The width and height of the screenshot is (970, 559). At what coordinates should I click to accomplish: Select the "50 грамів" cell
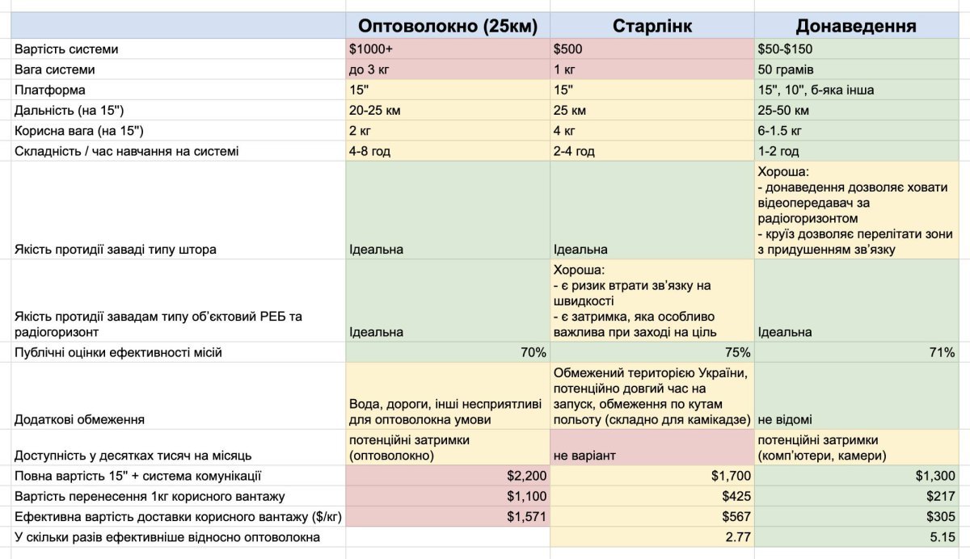tap(862, 69)
